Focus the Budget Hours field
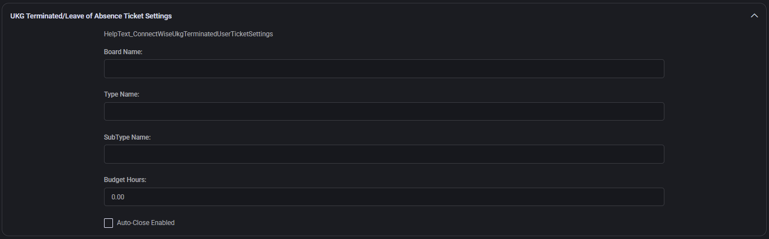This screenshot has height=239, width=769. (384, 197)
